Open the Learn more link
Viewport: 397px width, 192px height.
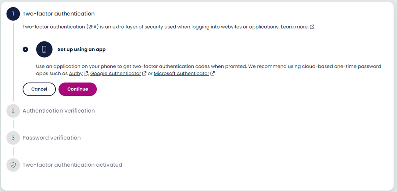(294, 27)
